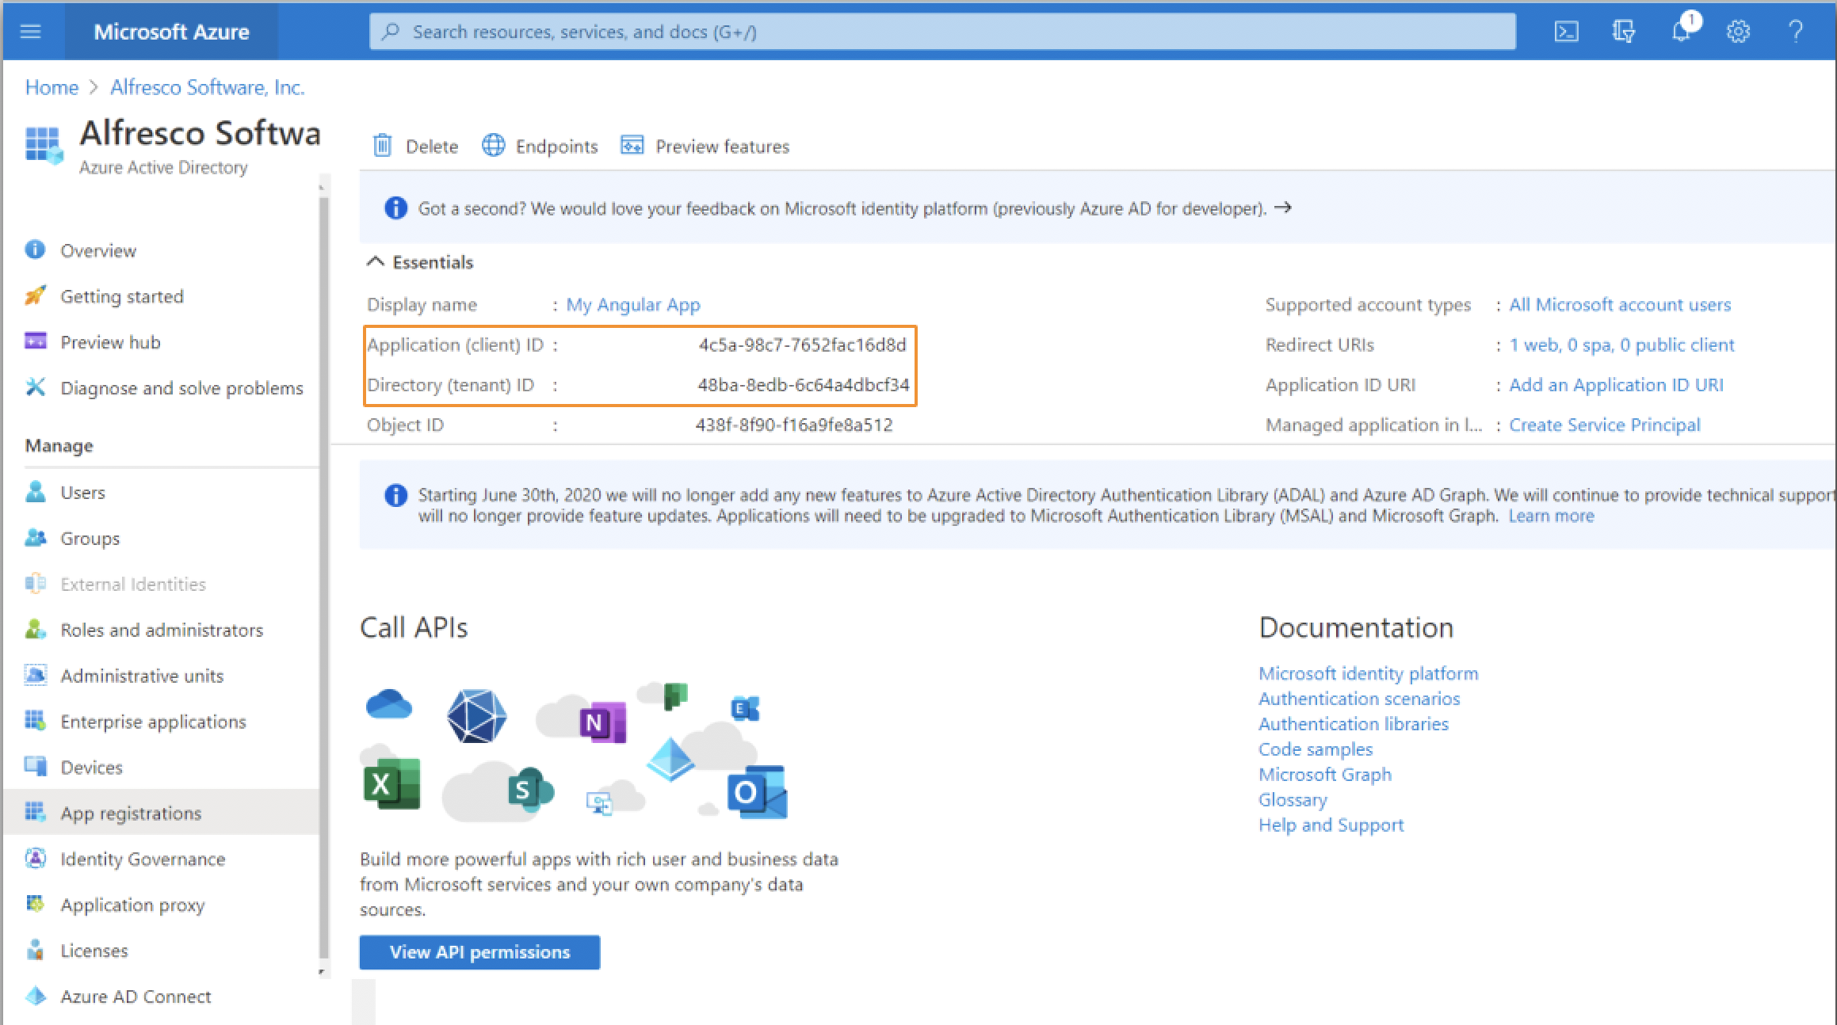1837x1025 pixels.
Task: Open the notifications bell
Action: pos(1681,32)
